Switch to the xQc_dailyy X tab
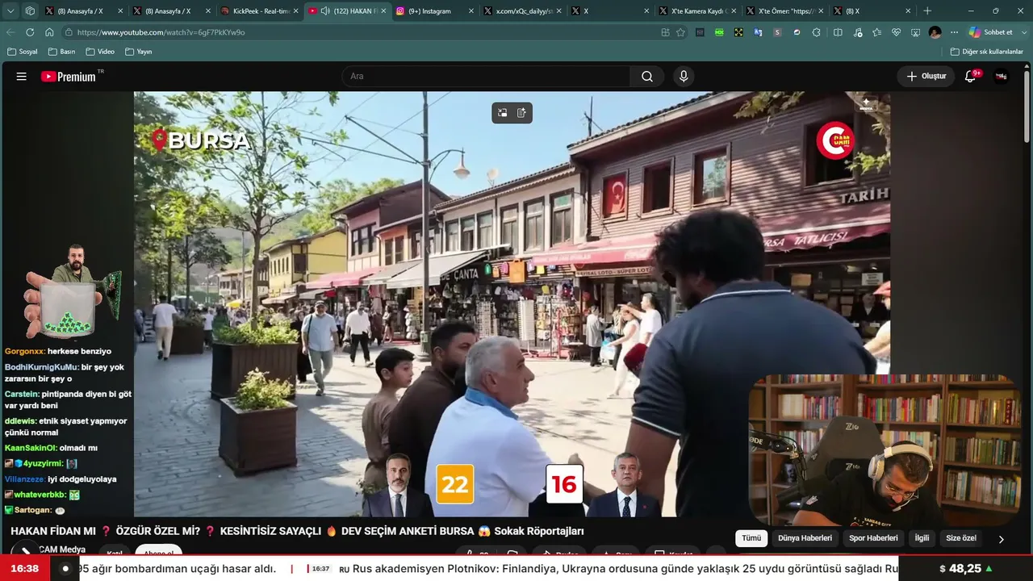 click(x=523, y=11)
